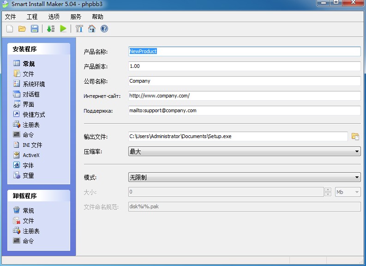Viewport: 366px width, 266px height.
Task: Click the support field with mailto:support@company.com
Action: coord(245,110)
